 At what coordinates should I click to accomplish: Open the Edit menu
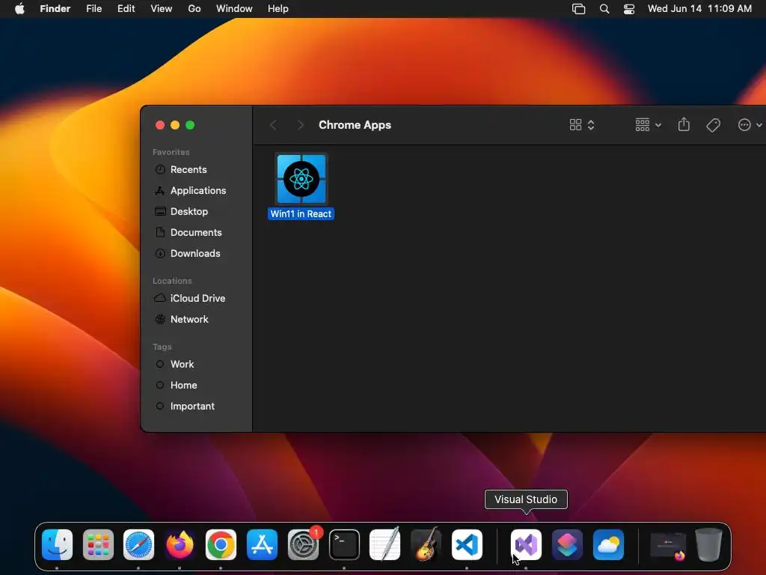click(126, 9)
